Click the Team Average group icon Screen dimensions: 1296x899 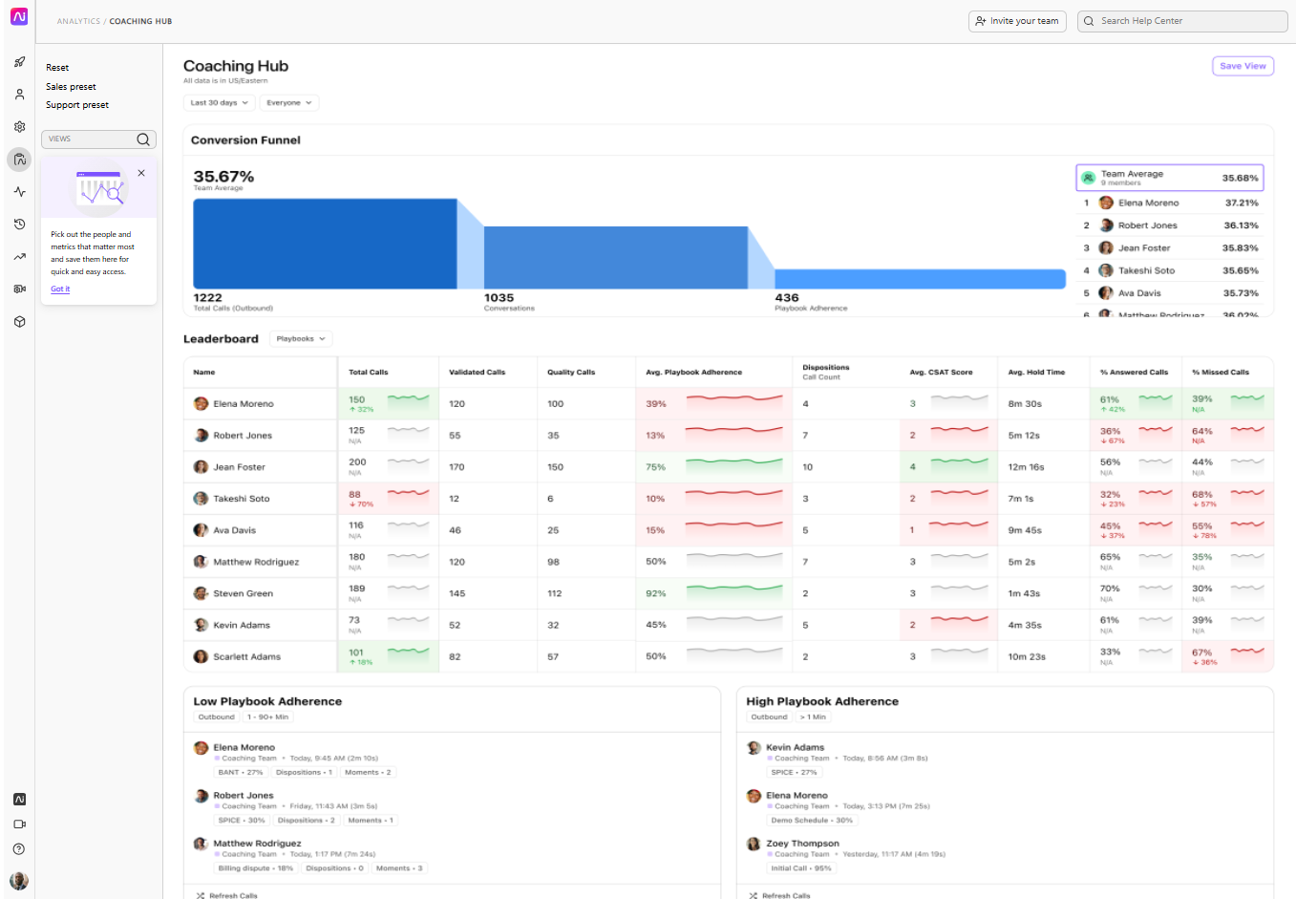pos(1088,178)
